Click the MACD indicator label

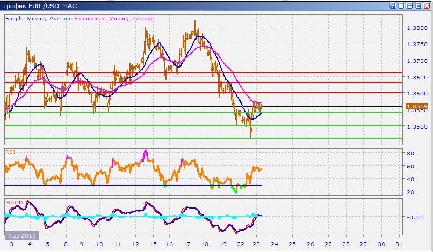tap(13, 202)
